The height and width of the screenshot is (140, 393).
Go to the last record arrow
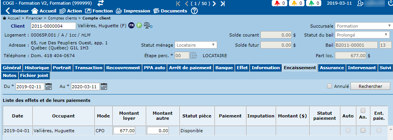(x=223, y=3)
